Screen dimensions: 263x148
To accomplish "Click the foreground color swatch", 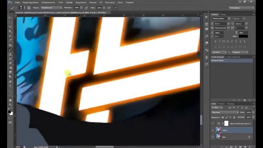I will tap(9, 111).
